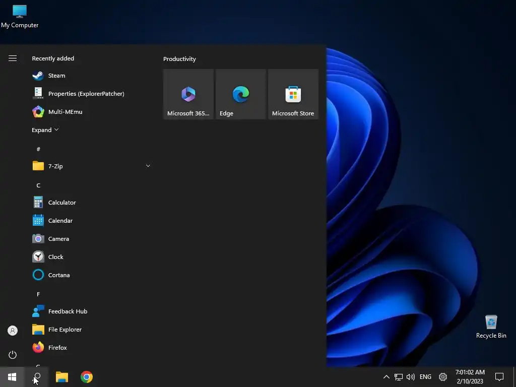Click the '#' letter group header

[38, 149]
